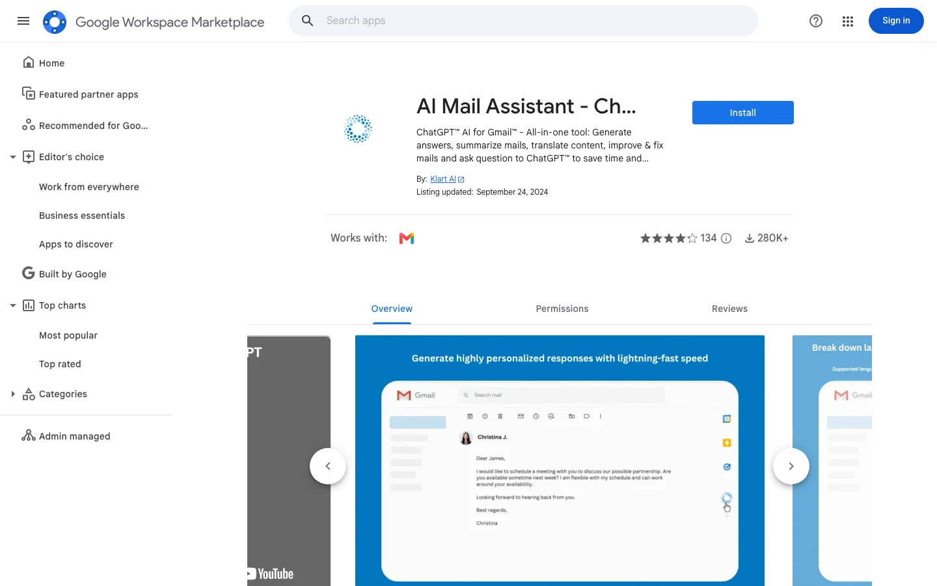The image size is (937, 586).
Task: Click the Built by Google G icon
Action: (x=29, y=273)
